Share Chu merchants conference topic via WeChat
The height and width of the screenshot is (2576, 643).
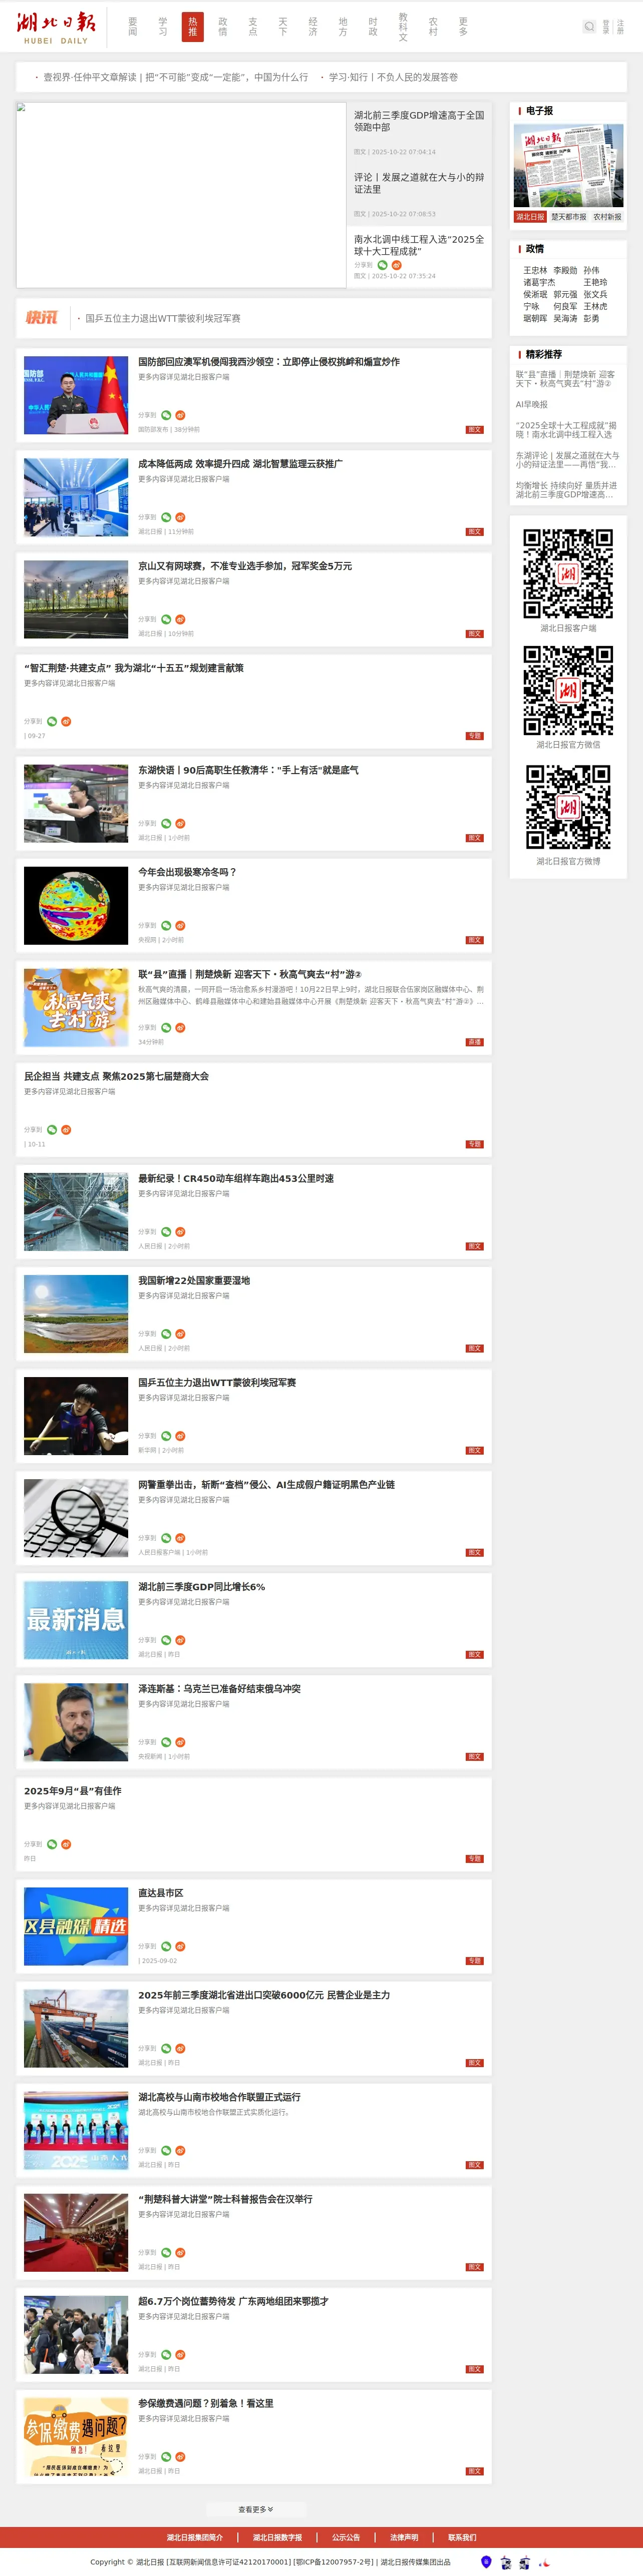tap(52, 1129)
